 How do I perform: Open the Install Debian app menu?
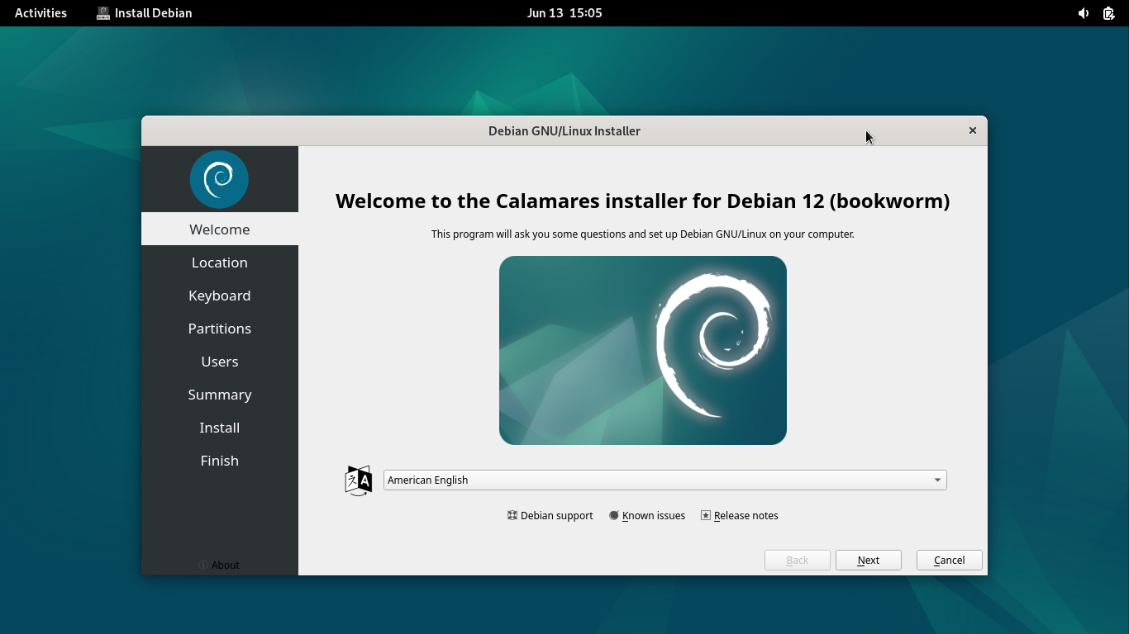click(x=145, y=13)
